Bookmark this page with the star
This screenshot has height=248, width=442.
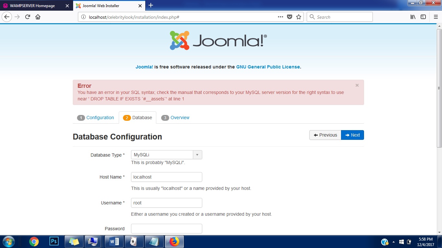pos(299,17)
